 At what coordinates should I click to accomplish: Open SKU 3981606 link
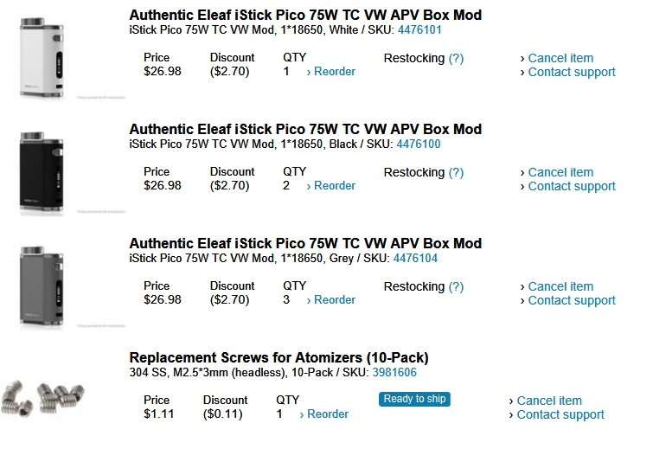coord(394,373)
